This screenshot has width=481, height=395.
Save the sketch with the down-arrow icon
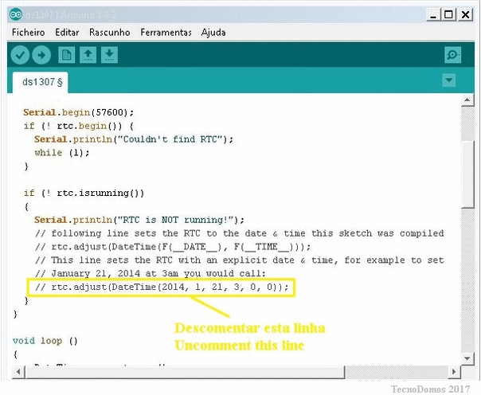tap(110, 55)
